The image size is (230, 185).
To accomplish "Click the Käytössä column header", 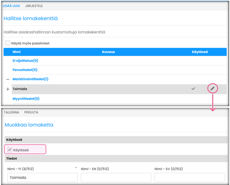I will click(200, 52).
